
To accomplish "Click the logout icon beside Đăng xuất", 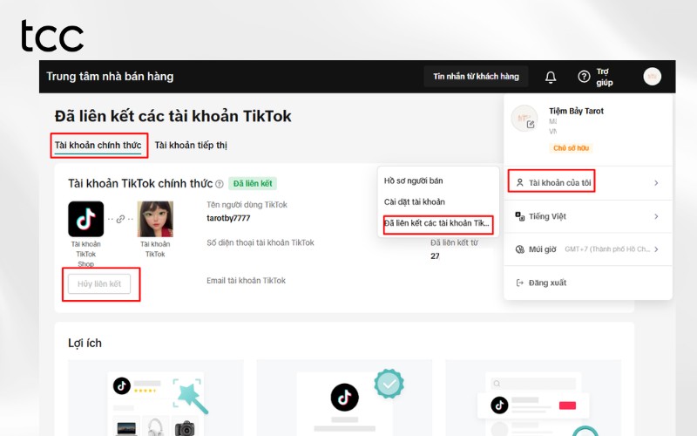I will (519, 283).
